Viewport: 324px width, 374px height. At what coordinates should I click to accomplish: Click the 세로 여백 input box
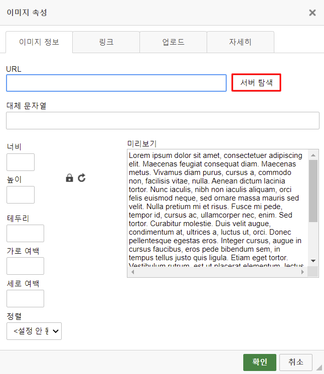(x=25, y=299)
